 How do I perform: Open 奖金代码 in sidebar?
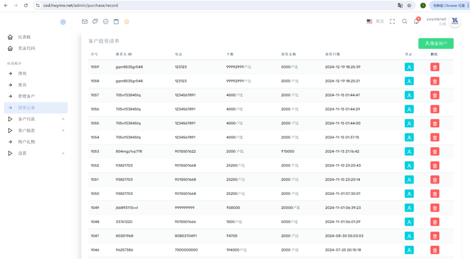36,48
